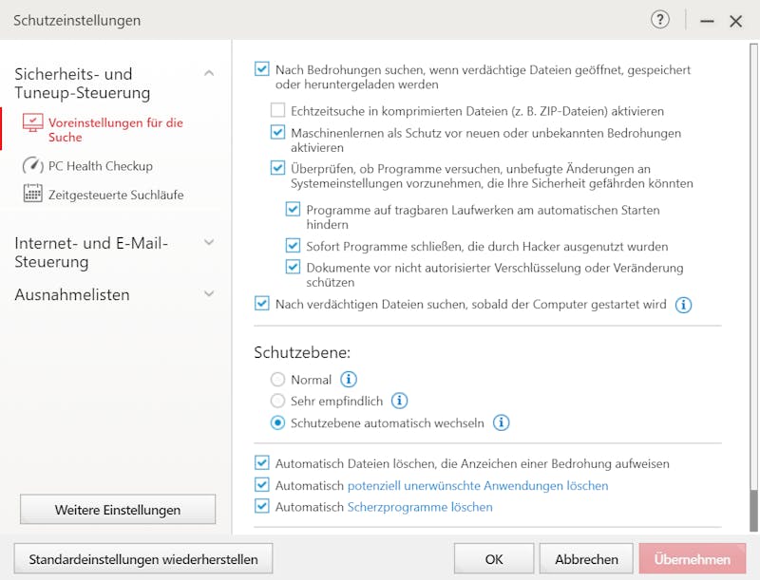Screen dimensions: 760x580
Task: Enable Echtzeitsuche in komprimierten Dateien
Action: pyautogui.click(x=277, y=110)
